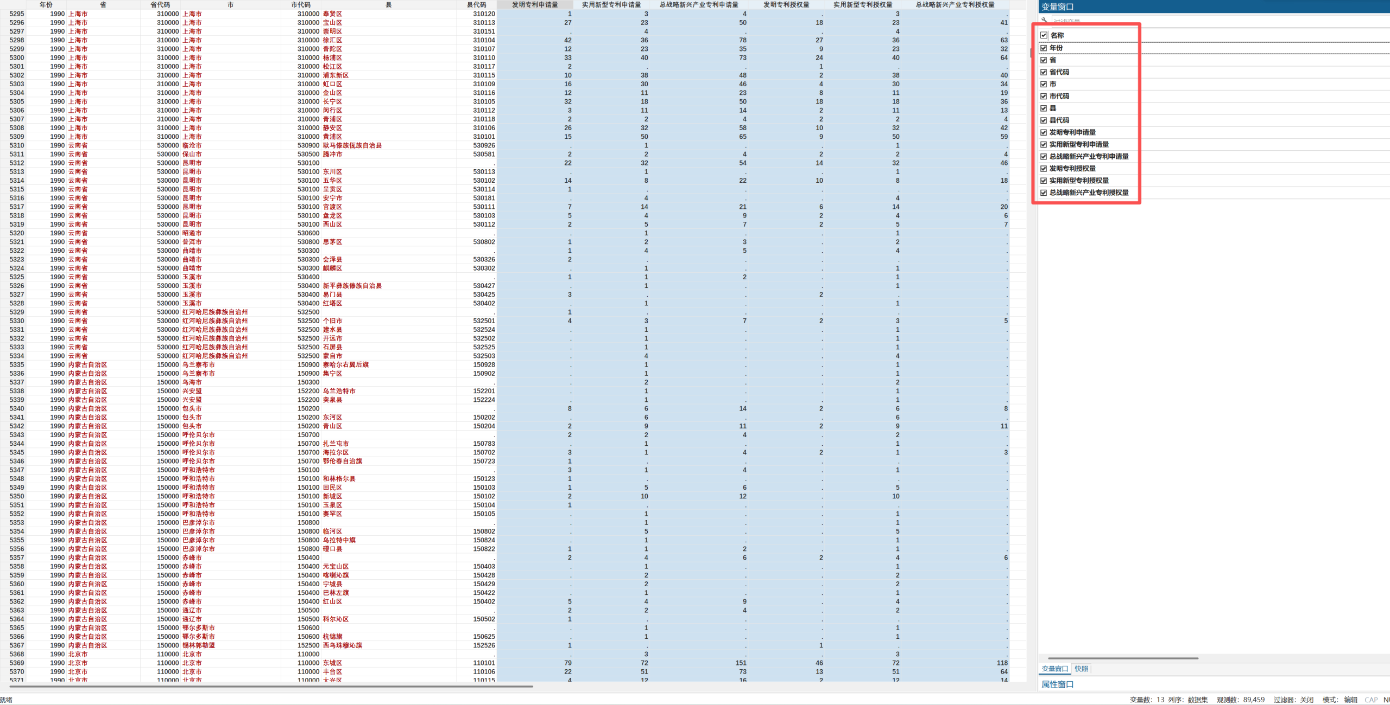Screen dimensions: 1390x705
Task: Uncheck the 名称 select-all checkbox
Action: pos(1044,35)
